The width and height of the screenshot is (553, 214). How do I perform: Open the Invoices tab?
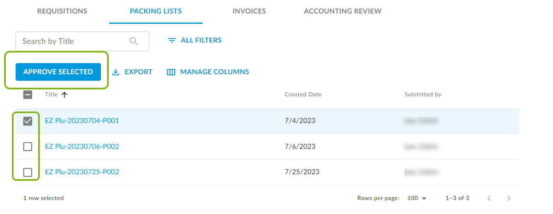249,11
